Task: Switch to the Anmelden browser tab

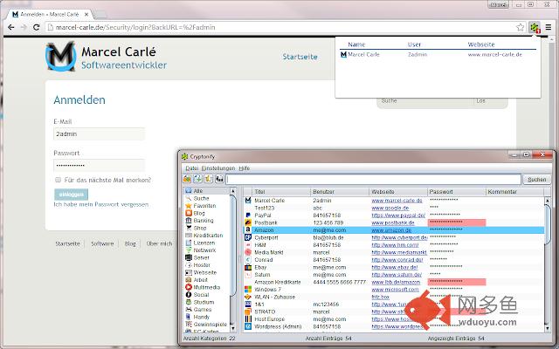Action: (50, 14)
